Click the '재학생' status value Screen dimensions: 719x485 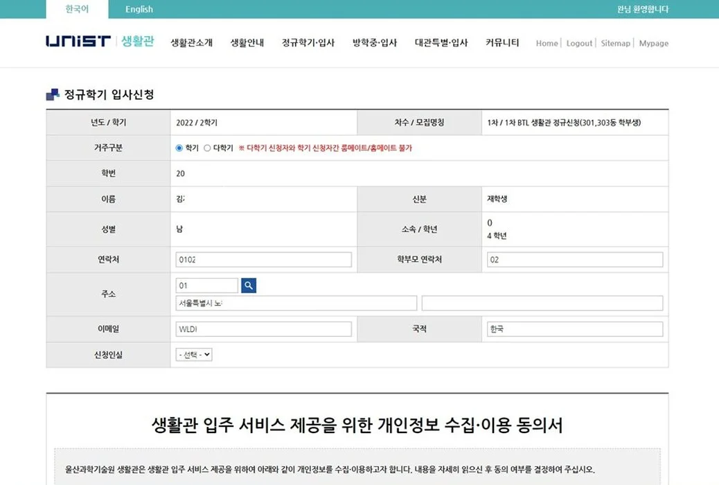pyautogui.click(x=497, y=199)
